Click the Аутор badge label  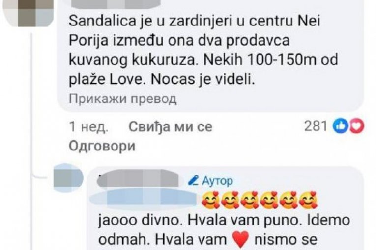click(217, 181)
